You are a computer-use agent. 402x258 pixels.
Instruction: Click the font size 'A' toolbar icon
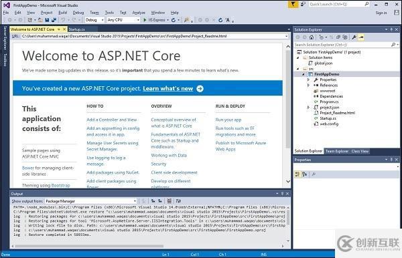tap(228, 20)
